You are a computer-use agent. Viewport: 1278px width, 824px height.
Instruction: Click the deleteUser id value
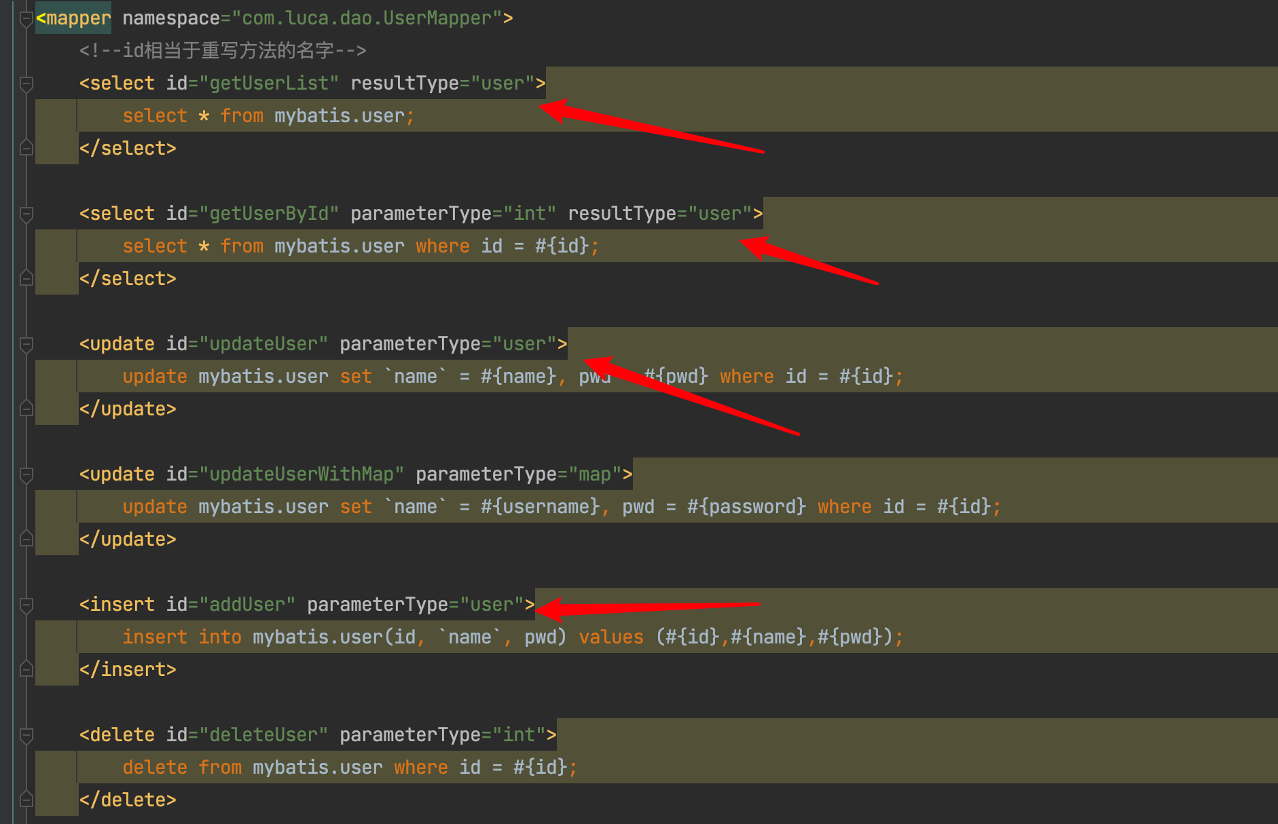click(x=263, y=735)
